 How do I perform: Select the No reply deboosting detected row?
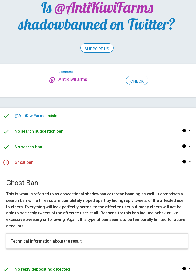point(98,269)
